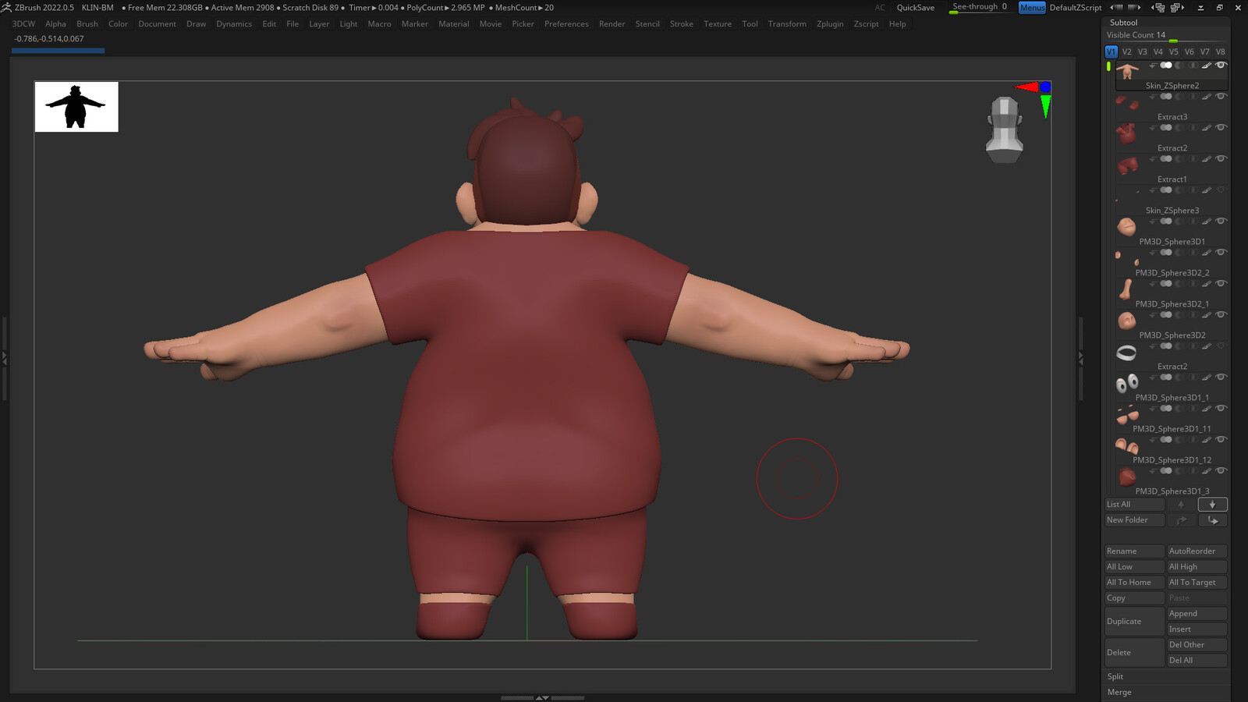Viewport: 1248px width, 702px height.
Task: Click the List All button
Action: coord(1135,505)
